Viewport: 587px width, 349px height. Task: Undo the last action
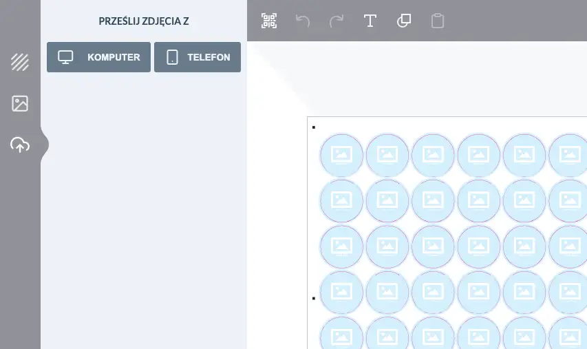(x=303, y=21)
